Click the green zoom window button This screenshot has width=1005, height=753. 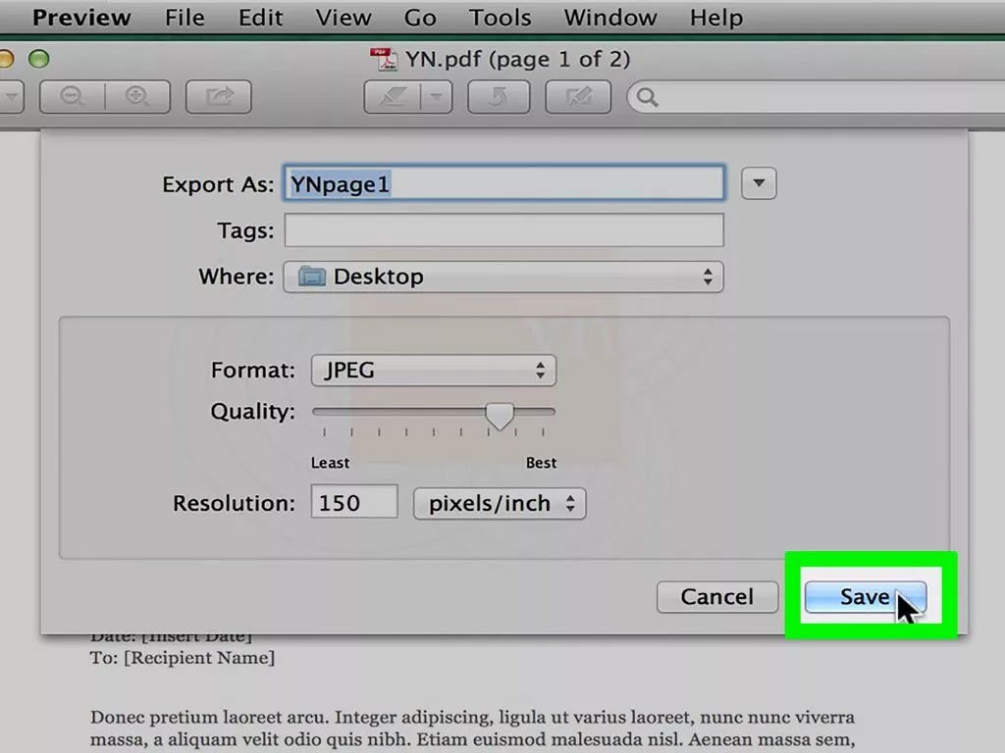[x=38, y=59]
